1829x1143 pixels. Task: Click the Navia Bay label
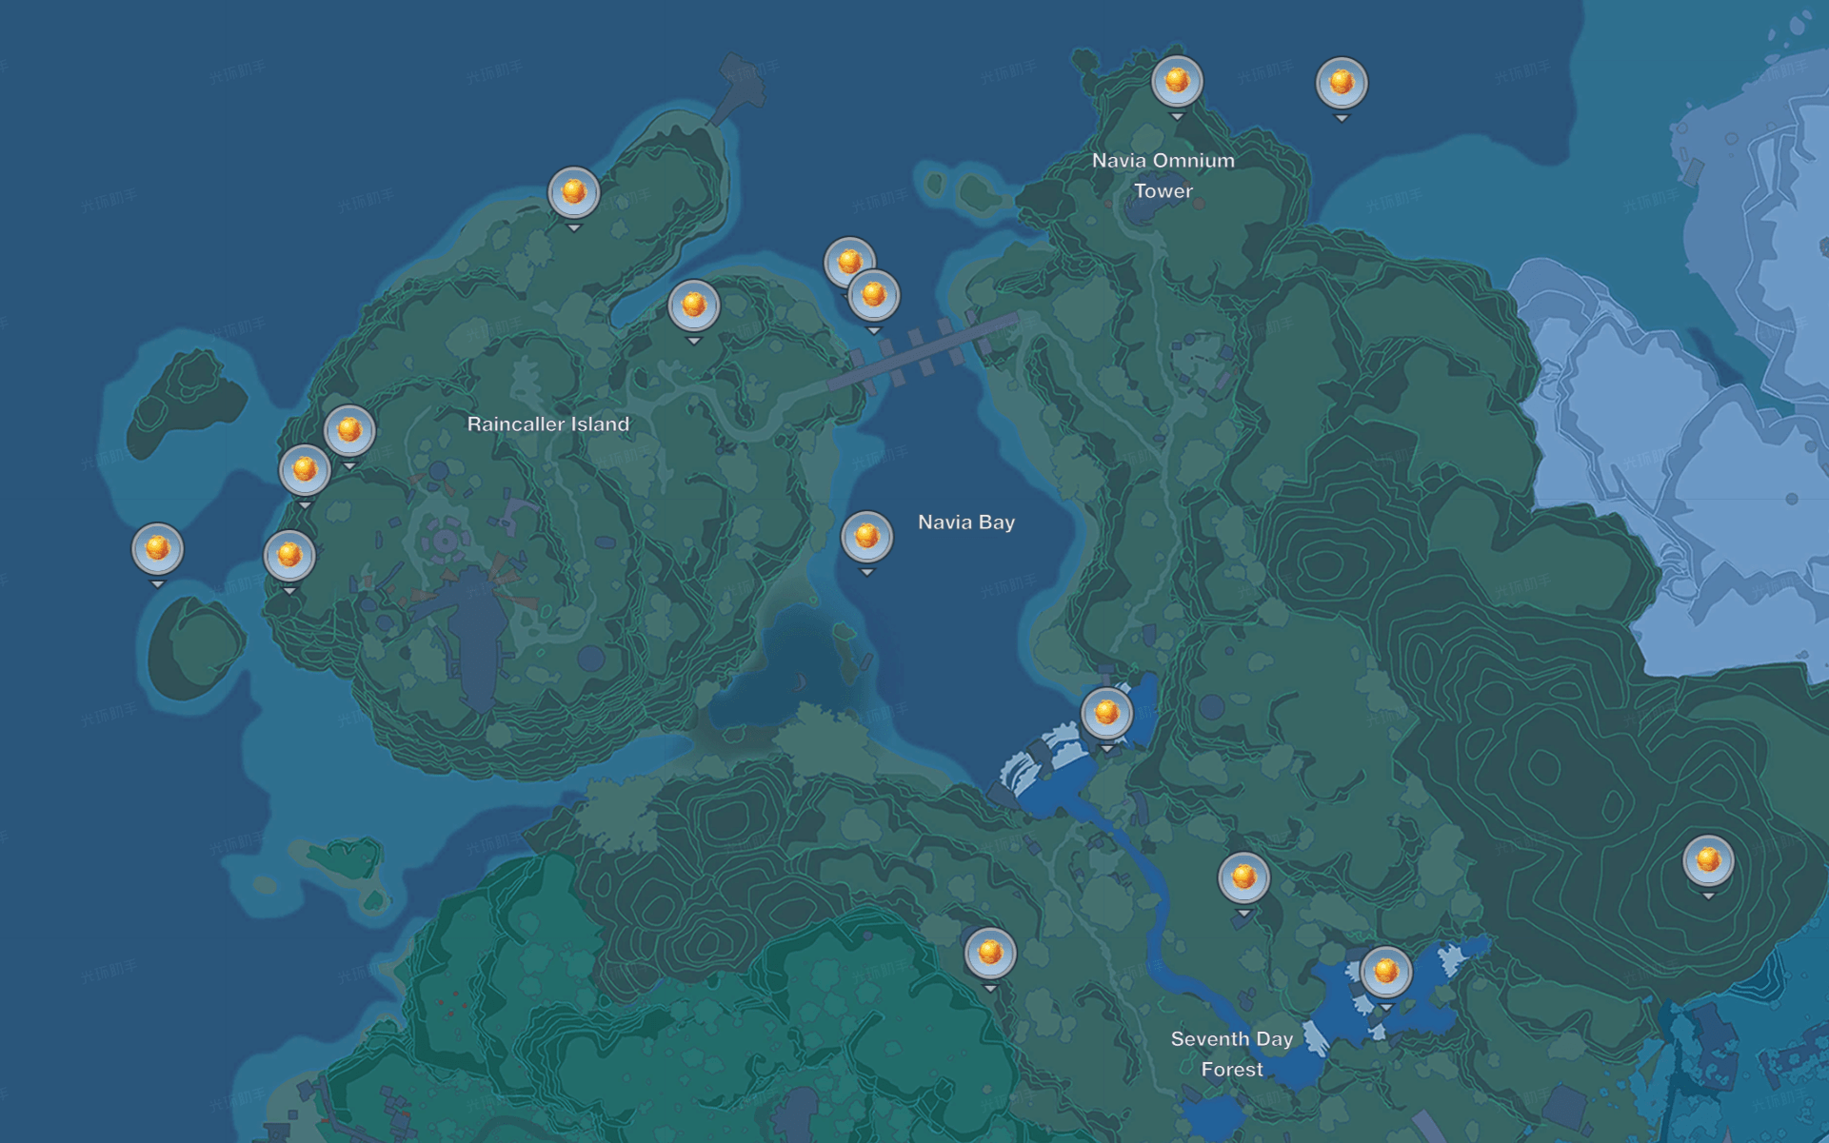click(x=966, y=522)
